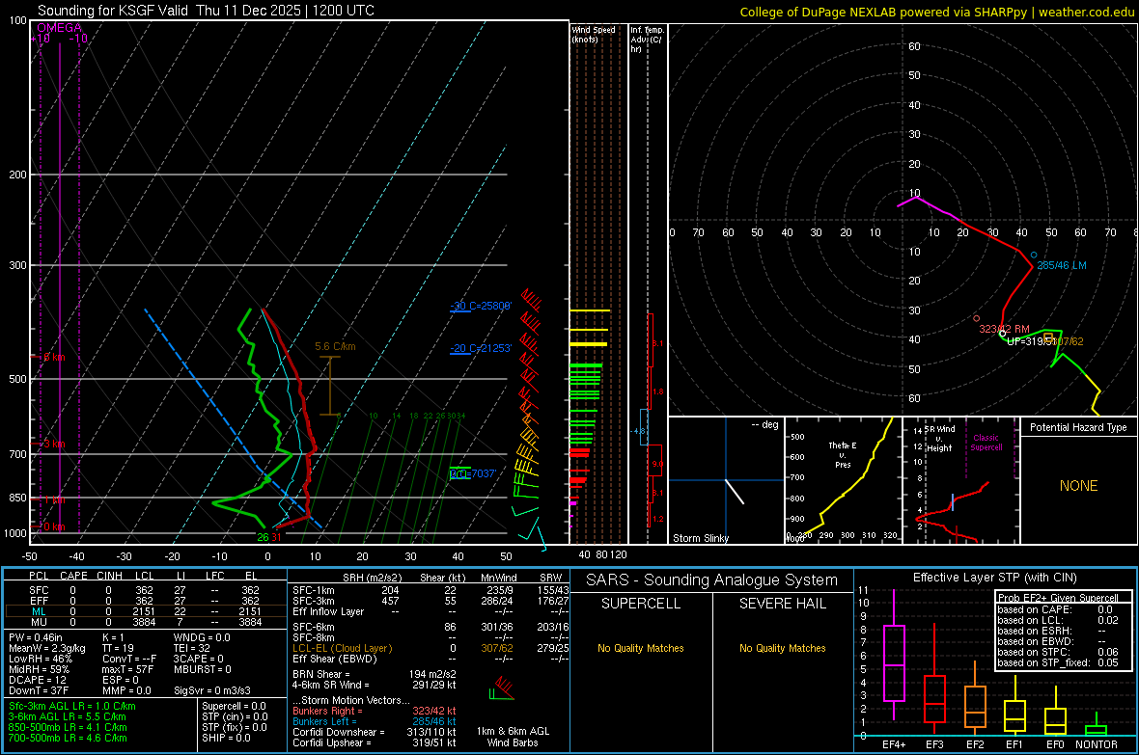
Task: Click the OMEGA label on skew-T
Action: point(59,28)
